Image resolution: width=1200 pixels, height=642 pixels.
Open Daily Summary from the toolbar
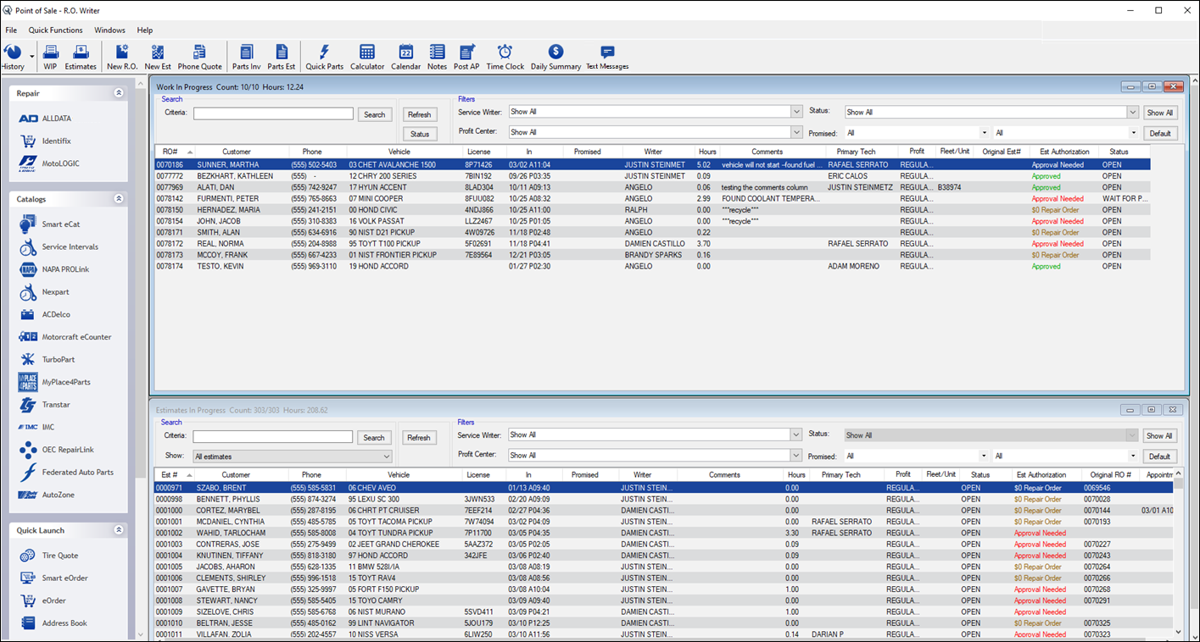coord(555,57)
